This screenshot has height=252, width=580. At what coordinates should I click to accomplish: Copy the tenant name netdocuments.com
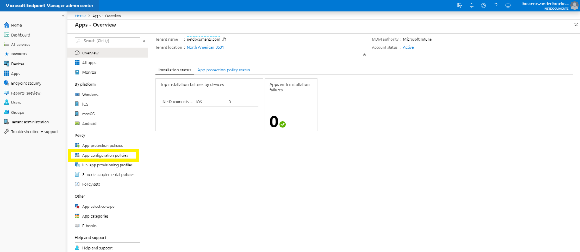(x=224, y=39)
